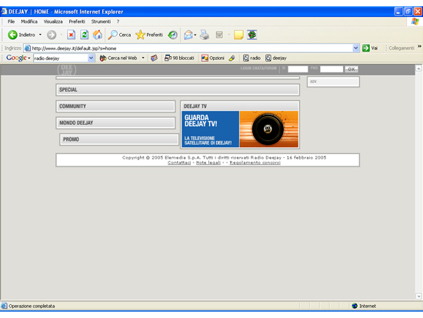Open the Preferiti menu
This screenshot has height=318, width=423.
(x=77, y=22)
